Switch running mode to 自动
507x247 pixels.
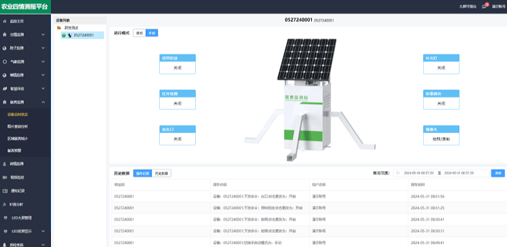pos(139,33)
